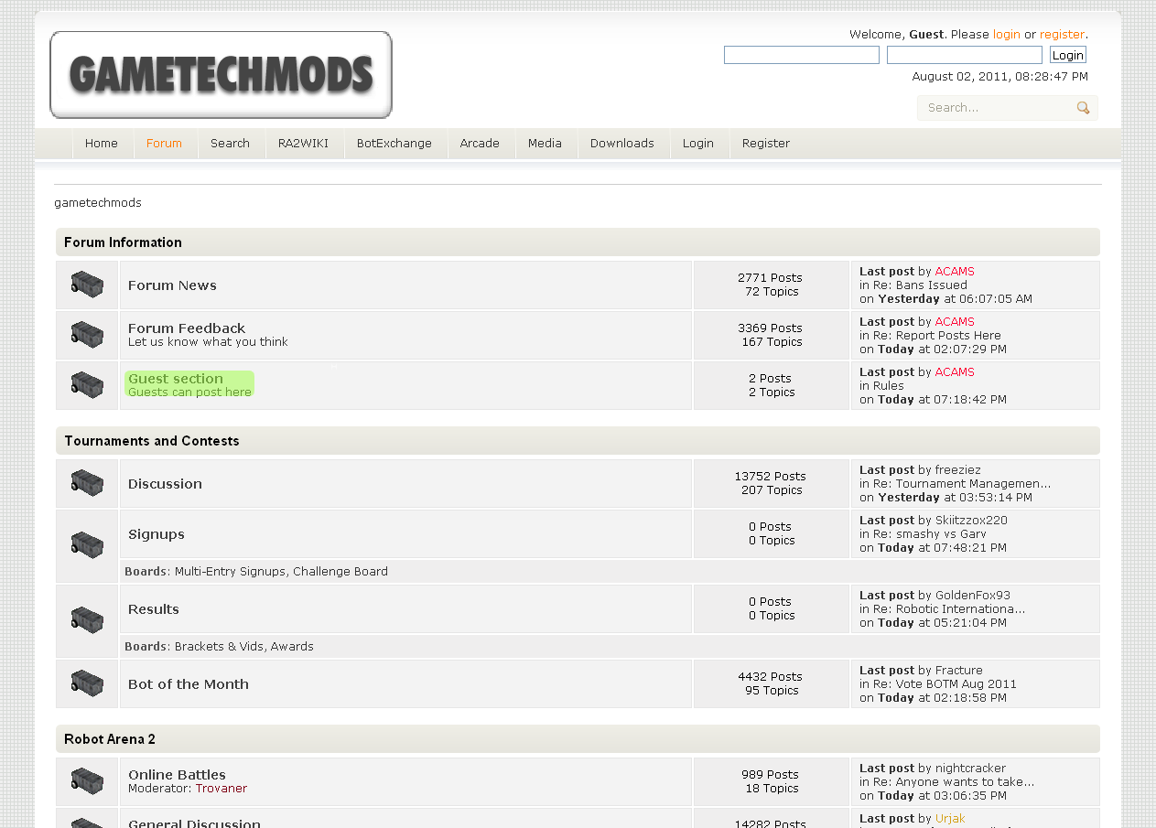Click the orange register link in welcome text
This screenshot has width=1156, height=828.
click(1062, 35)
